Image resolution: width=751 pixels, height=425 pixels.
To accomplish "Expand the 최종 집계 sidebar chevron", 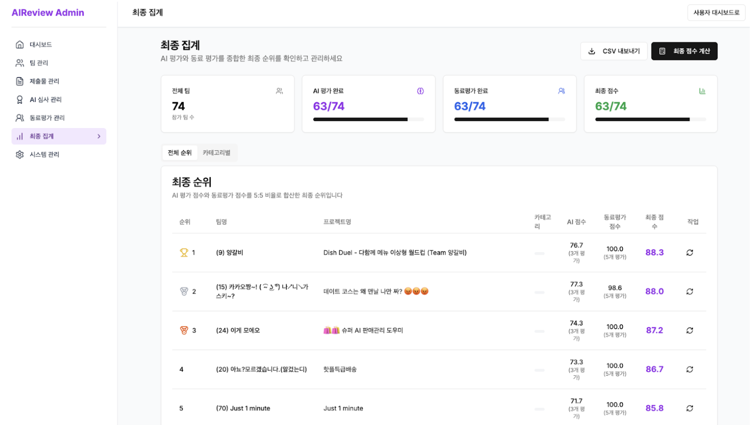I will [98, 136].
